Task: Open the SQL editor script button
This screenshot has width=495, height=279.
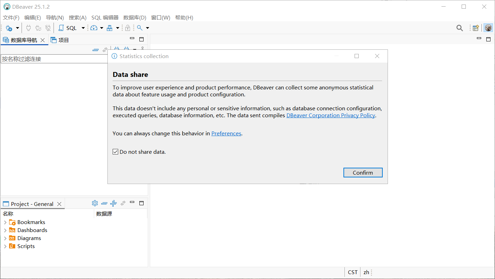Action: coord(67,28)
